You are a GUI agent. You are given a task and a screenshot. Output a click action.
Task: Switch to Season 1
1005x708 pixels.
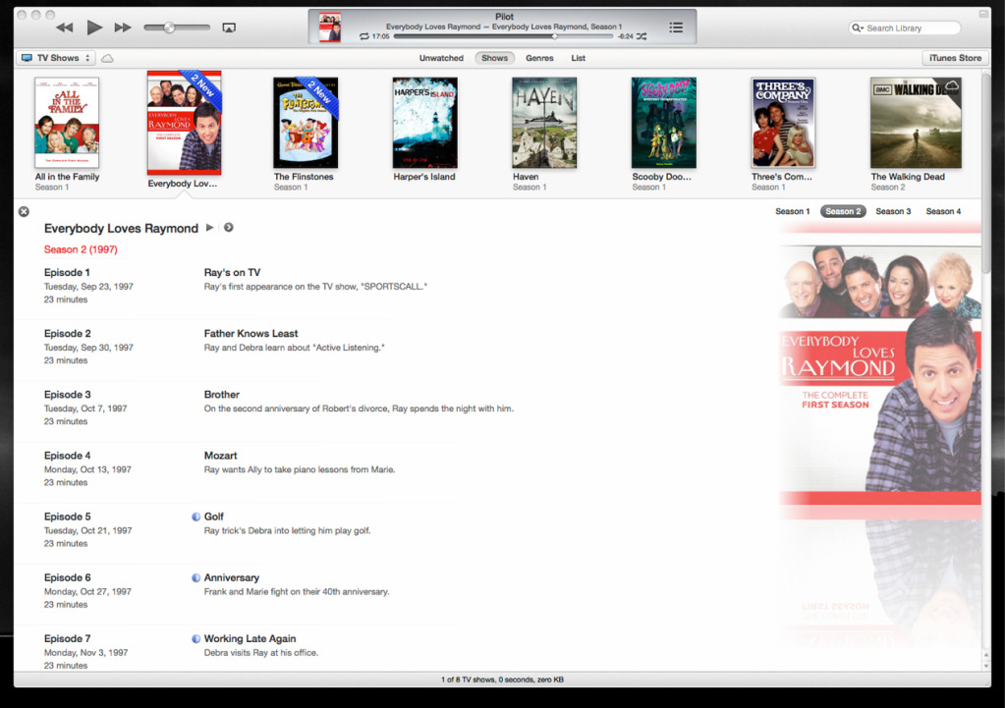(x=792, y=211)
